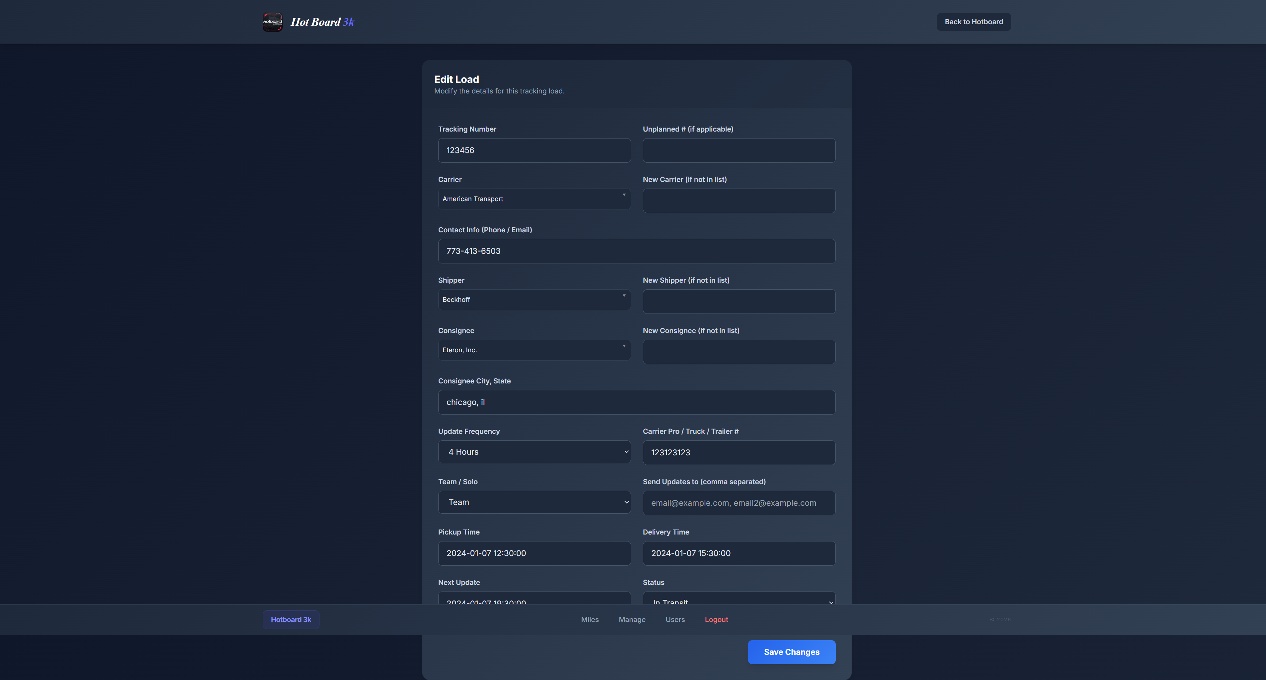
Task: Open the Users page from the footer
Action: pyautogui.click(x=675, y=619)
